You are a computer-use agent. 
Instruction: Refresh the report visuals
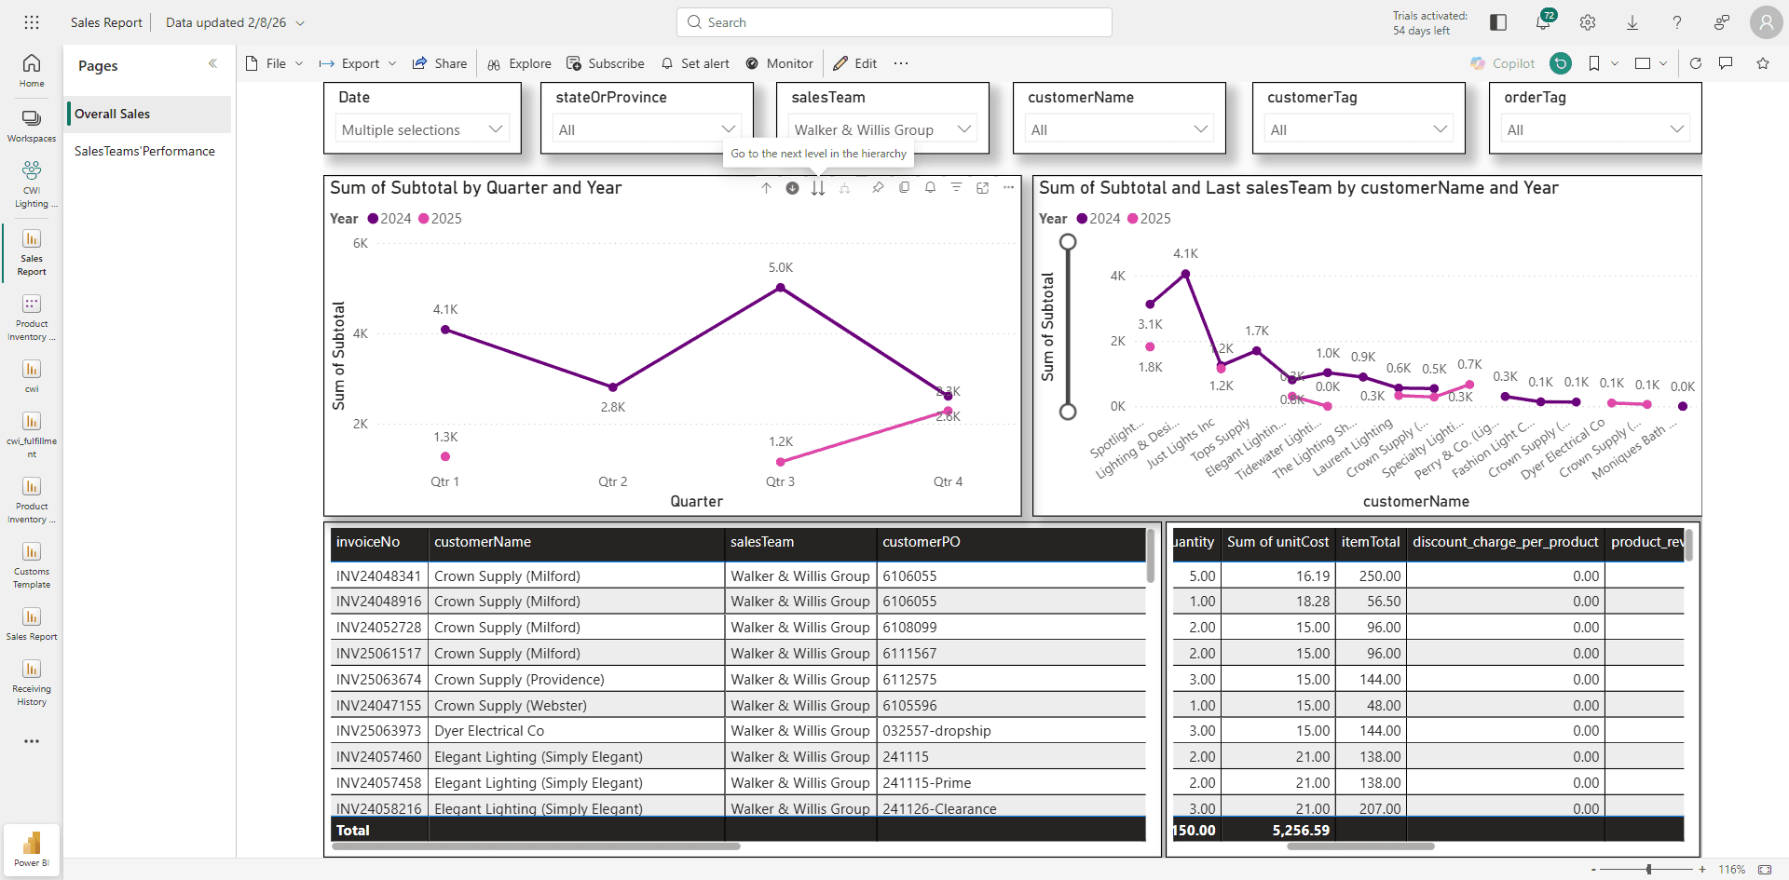[1696, 63]
